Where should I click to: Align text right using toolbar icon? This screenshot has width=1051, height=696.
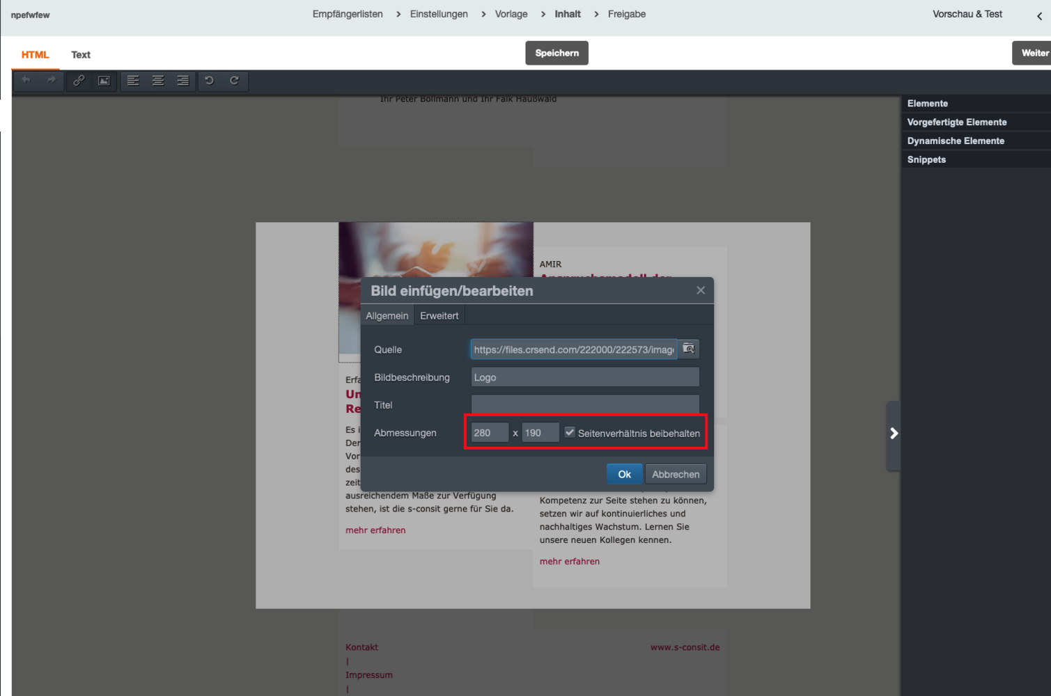pos(183,81)
